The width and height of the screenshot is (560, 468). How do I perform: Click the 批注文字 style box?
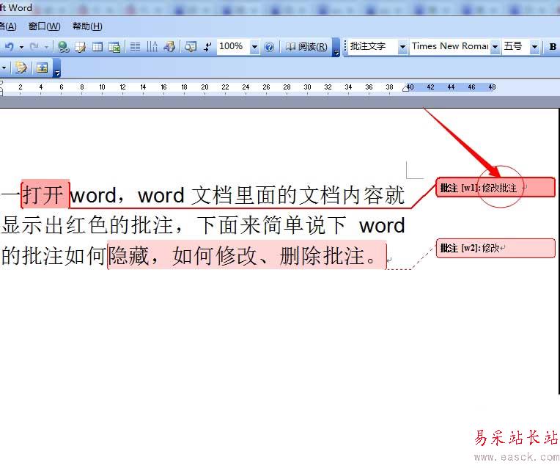pos(372,46)
